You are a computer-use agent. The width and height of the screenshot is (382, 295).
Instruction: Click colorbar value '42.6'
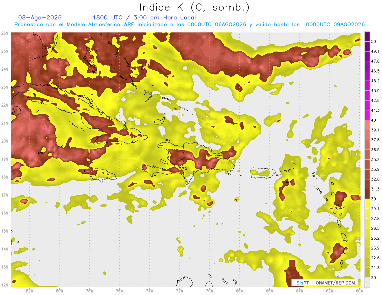click(375, 101)
